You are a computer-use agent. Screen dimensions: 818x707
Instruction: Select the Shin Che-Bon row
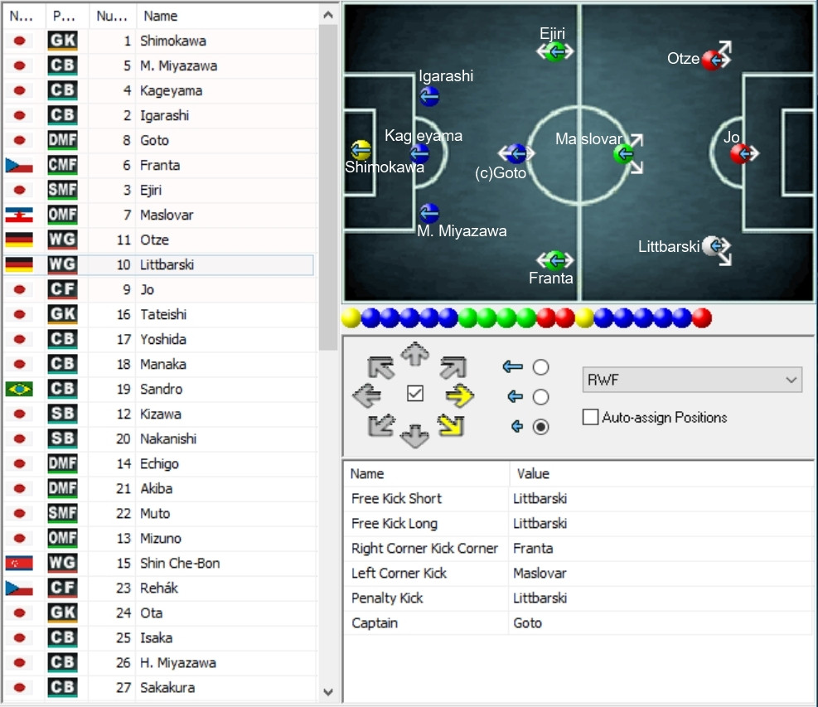tap(159, 563)
